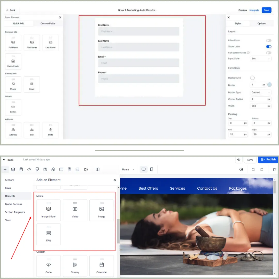
Task: Save the form with blue Save button
Action: pos(267,10)
